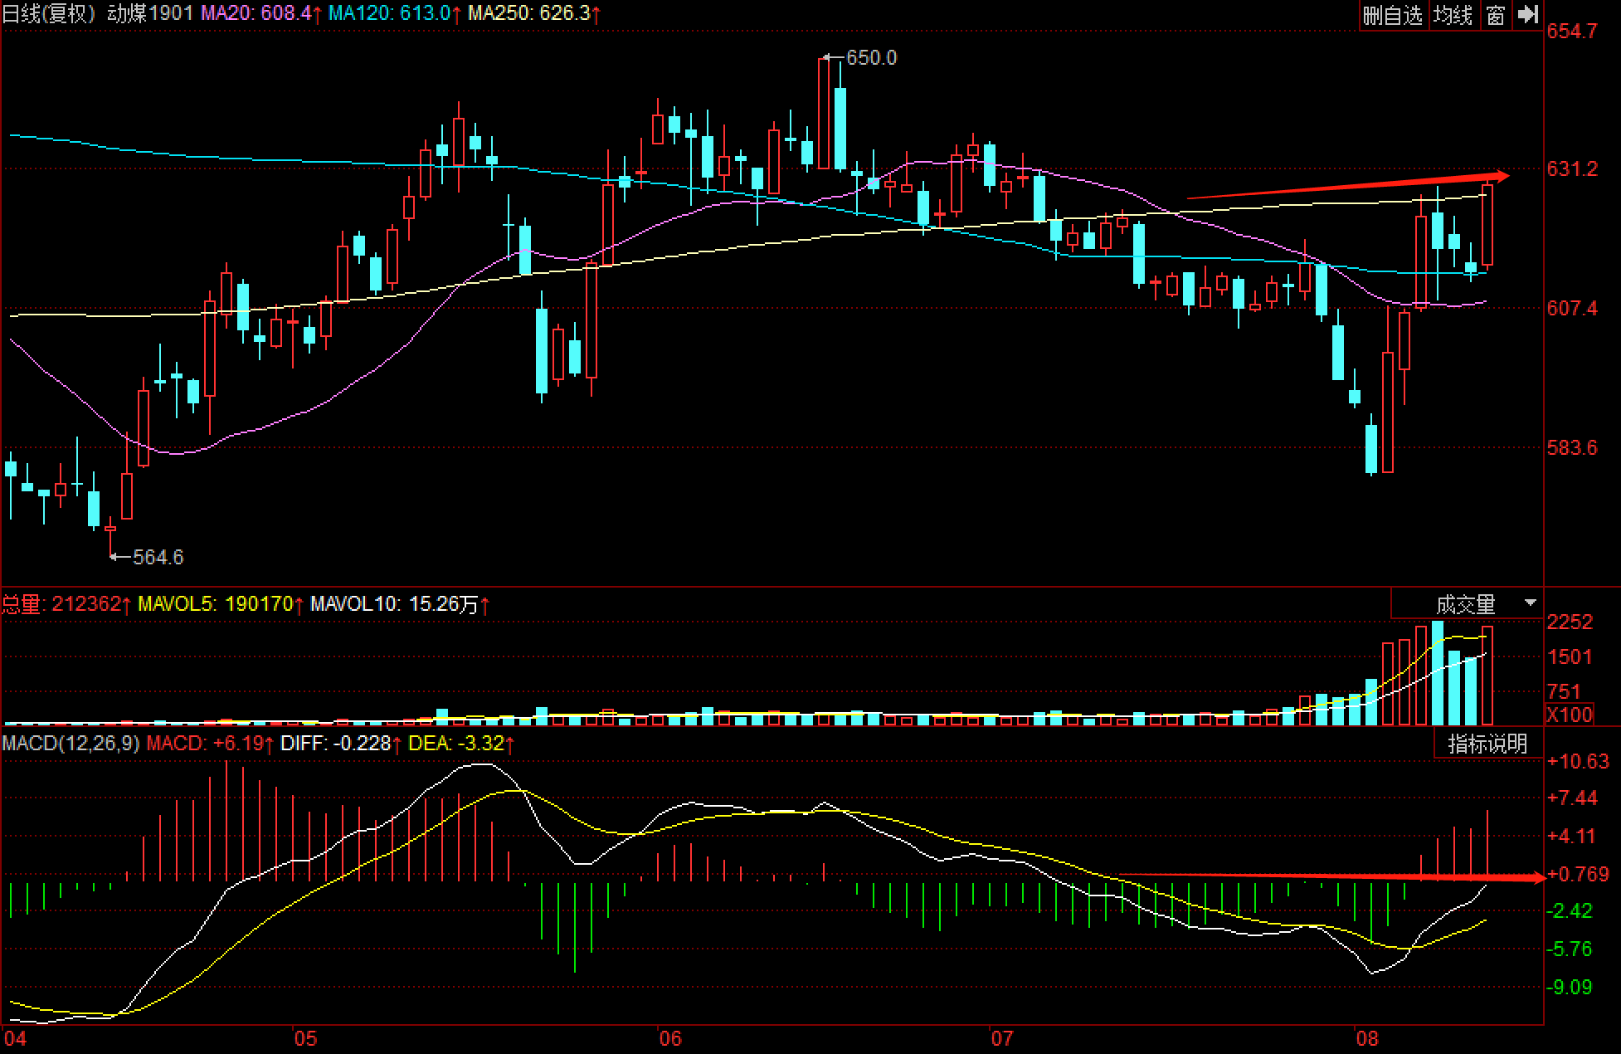The width and height of the screenshot is (1621, 1054).
Task: Click the MACD(12,26,9) indicator title
Action: click(71, 744)
